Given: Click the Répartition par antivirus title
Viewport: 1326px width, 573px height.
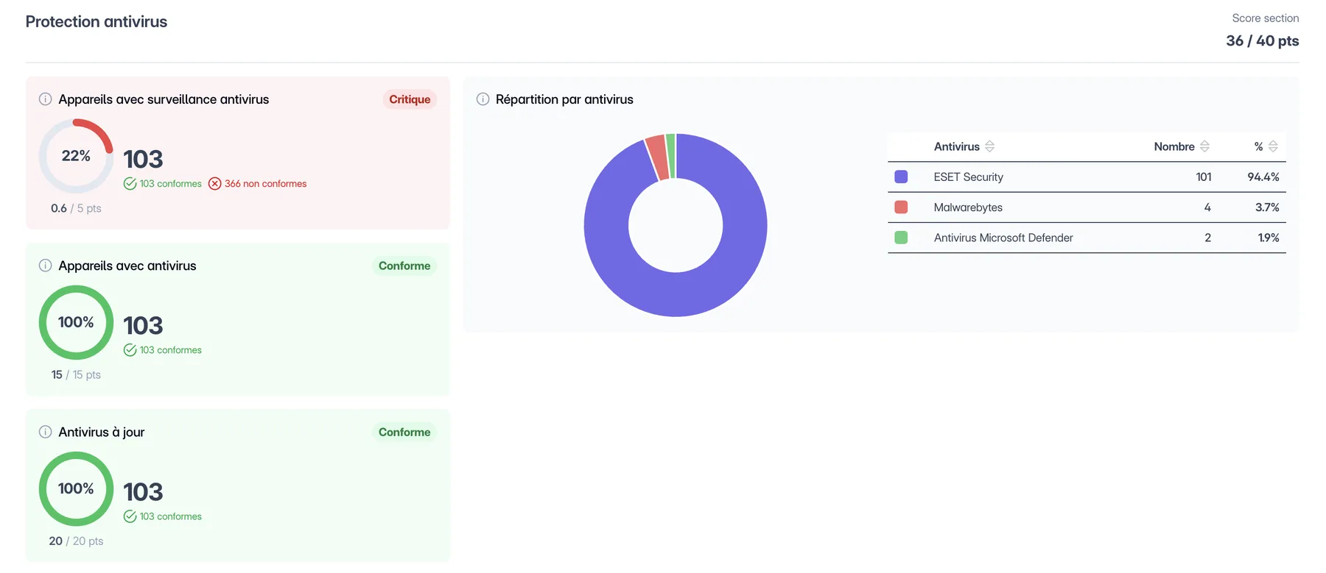Looking at the screenshot, I should coord(564,99).
